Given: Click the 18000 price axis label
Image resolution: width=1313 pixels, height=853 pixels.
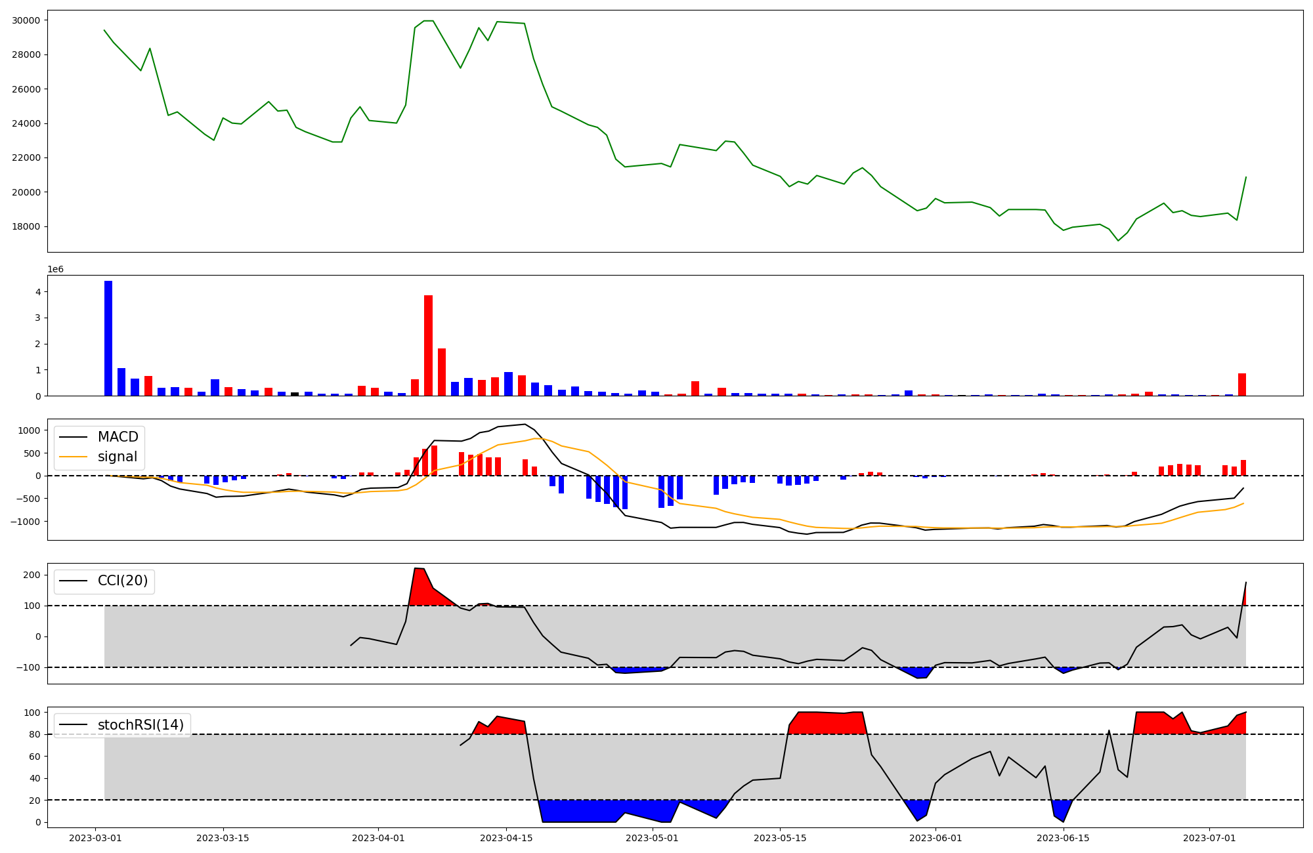Looking at the screenshot, I should (x=26, y=226).
